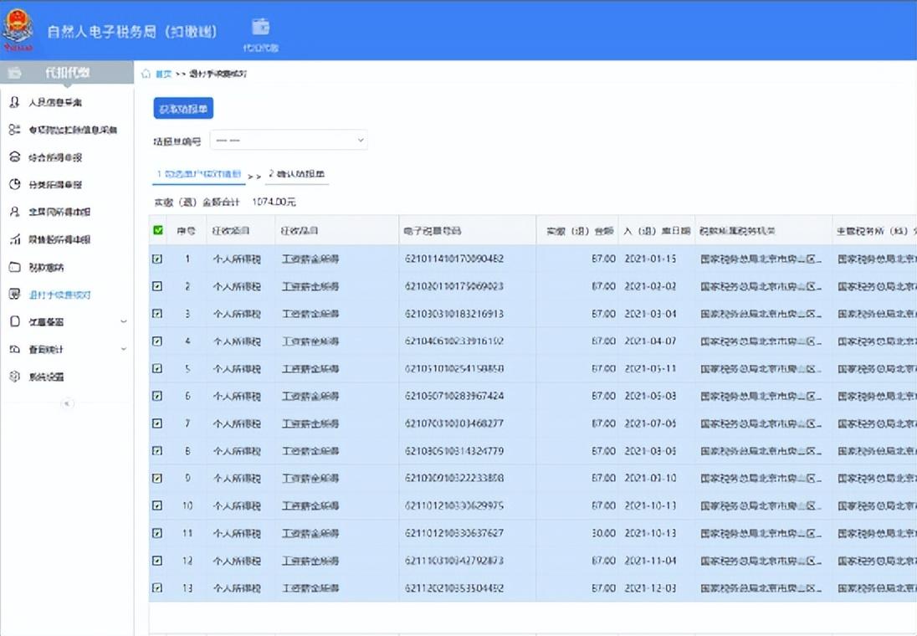The image size is (917, 636).
Task: Uncheck the checkbox for row 1
Action: point(157,259)
